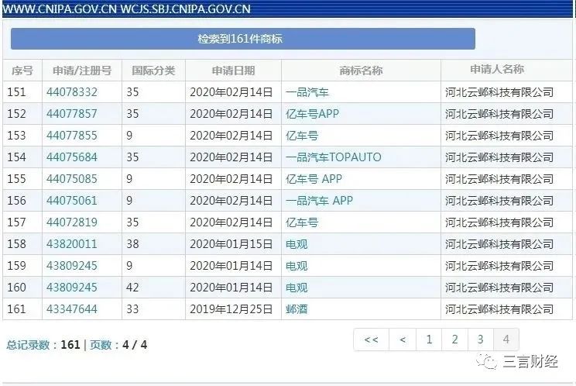Open trademark 一品汽车TOPAUTO
This screenshot has height=386, width=576.
[x=334, y=157]
